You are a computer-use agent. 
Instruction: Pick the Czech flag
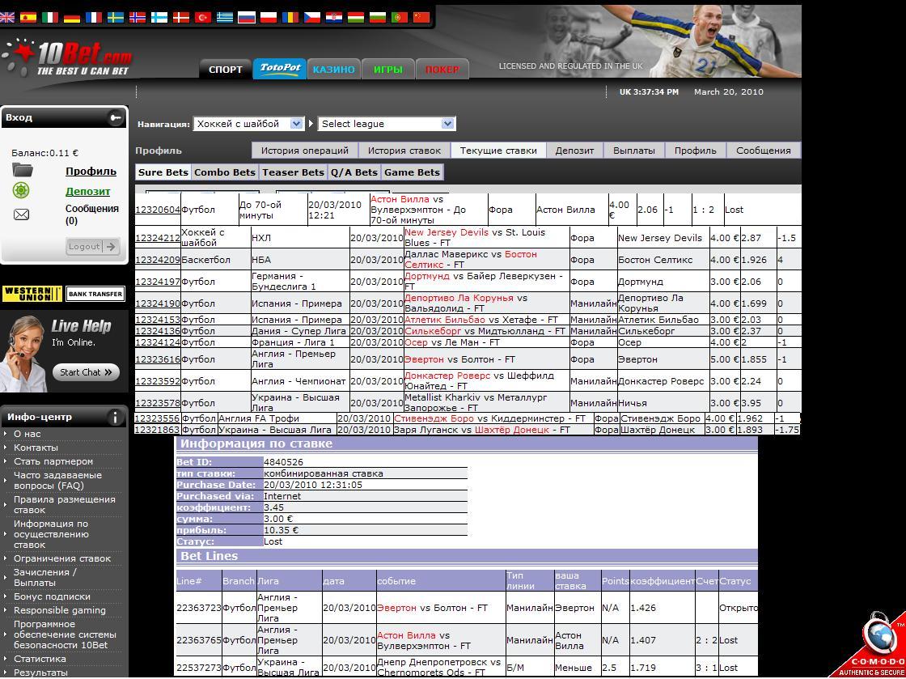(312, 17)
